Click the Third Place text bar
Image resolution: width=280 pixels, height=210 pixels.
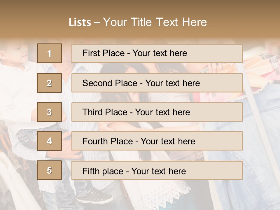click(x=157, y=112)
